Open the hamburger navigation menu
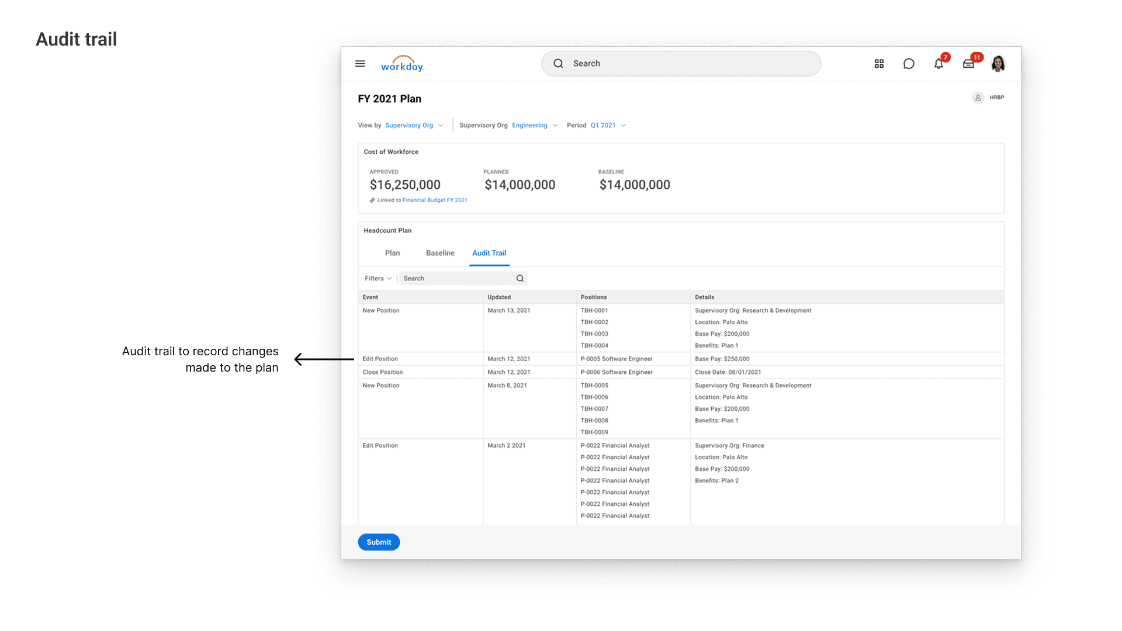 pyautogui.click(x=360, y=64)
